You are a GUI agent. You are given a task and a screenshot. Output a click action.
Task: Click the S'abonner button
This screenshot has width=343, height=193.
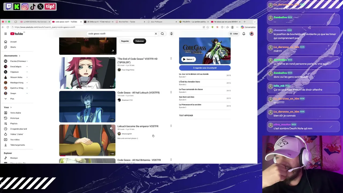[x=140, y=41]
